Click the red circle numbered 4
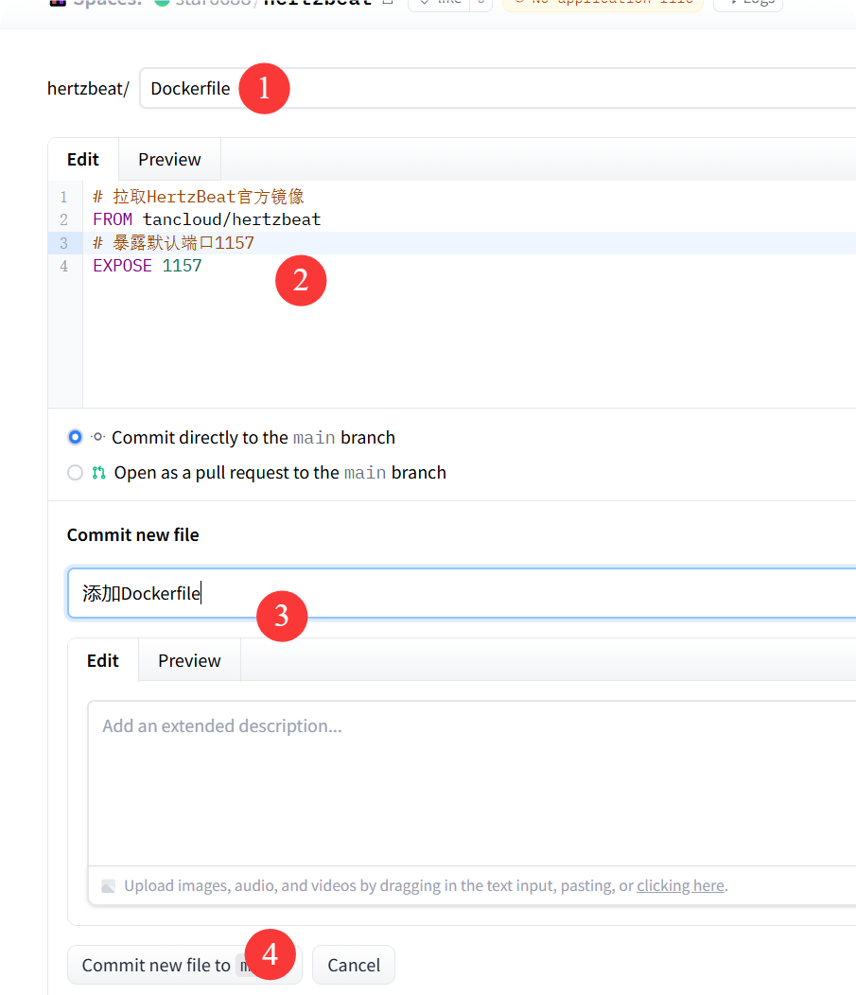Screen dimensions: 856x995 (x=271, y=954)
